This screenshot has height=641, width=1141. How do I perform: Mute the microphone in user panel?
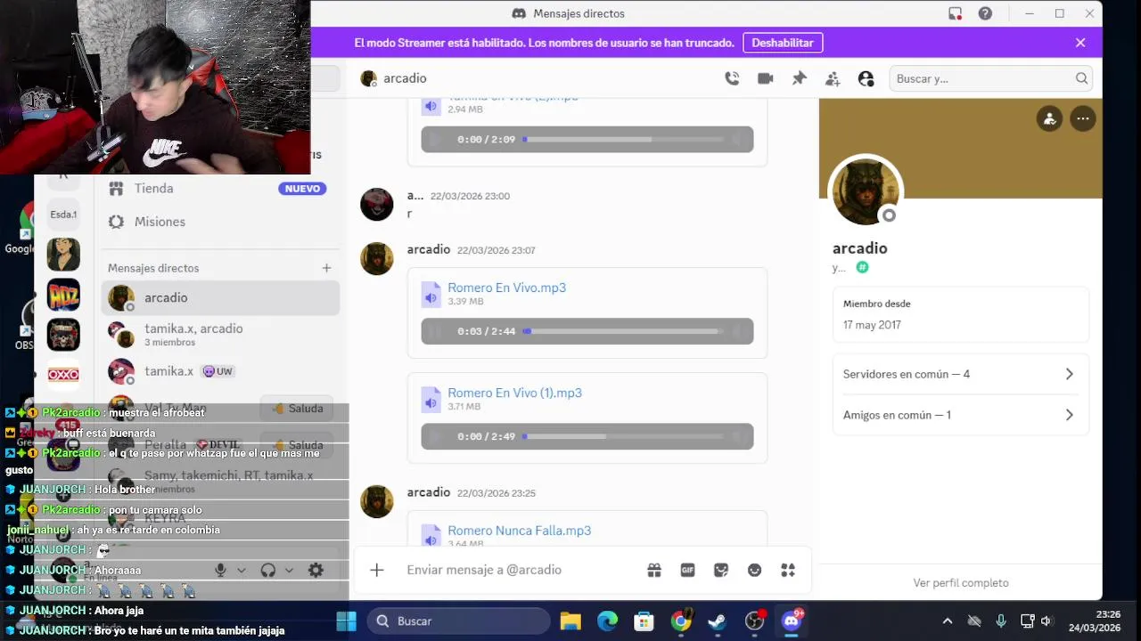(220, 571)
